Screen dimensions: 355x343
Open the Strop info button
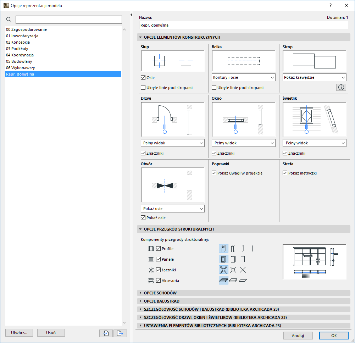341,87
